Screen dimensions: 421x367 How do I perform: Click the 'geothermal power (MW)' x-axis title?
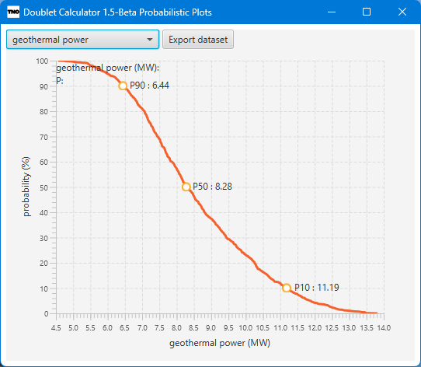[x=220, y=344]
